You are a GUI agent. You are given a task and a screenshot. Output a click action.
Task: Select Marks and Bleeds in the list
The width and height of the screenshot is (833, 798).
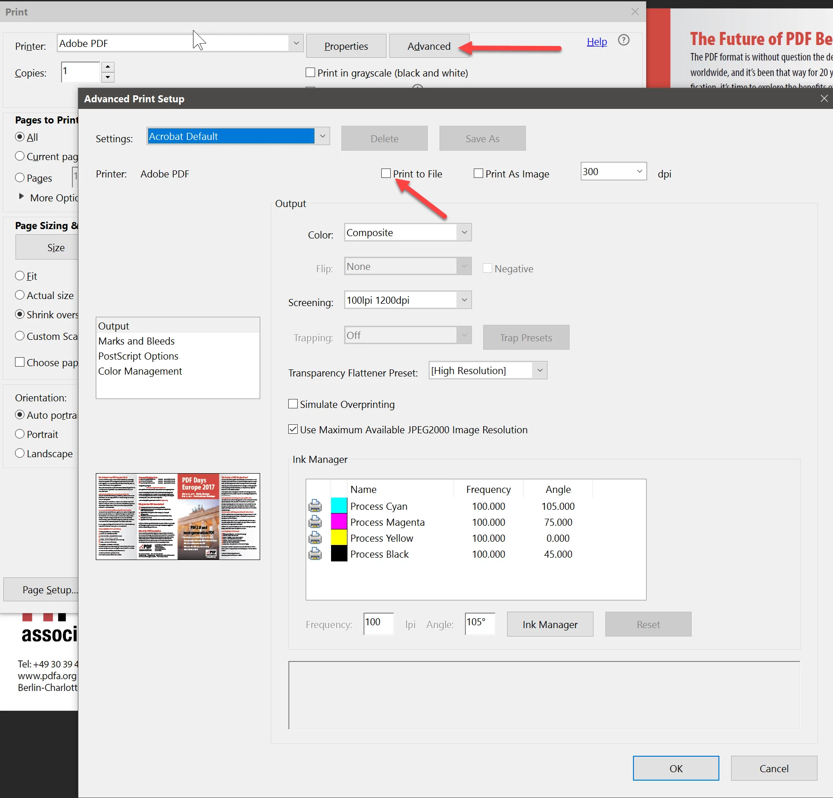tap(178, 341)
